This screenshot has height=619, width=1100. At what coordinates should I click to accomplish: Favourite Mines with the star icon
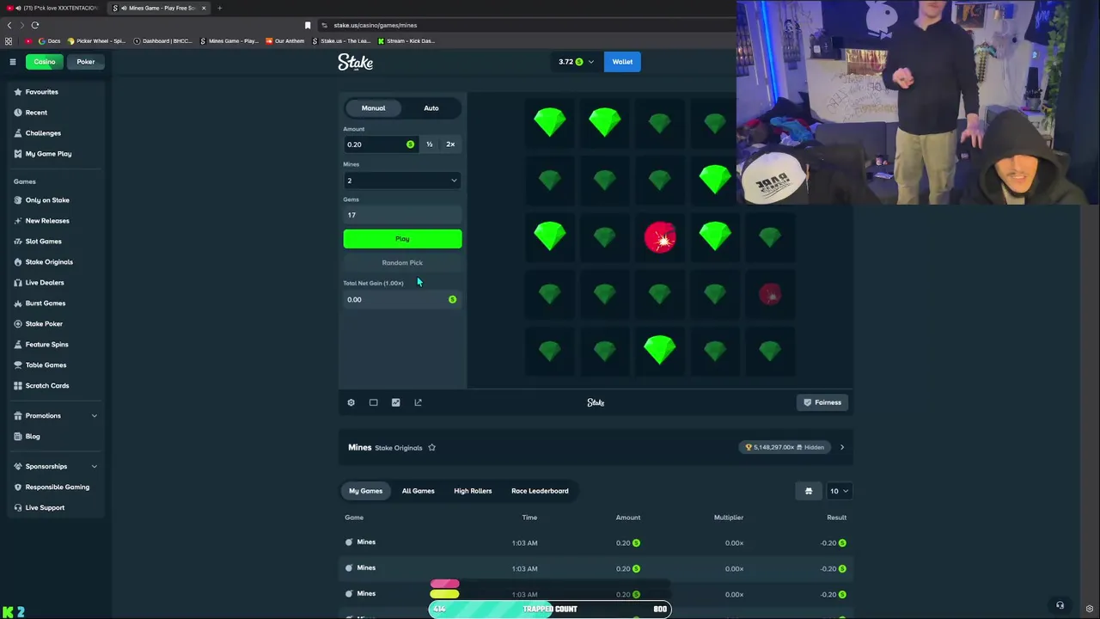click(431, 448)
